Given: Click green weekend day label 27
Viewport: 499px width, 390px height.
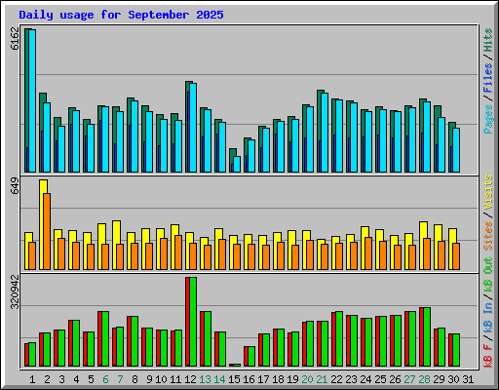Looking at the screenshot, I should pyautogui.click(x=409, y=379).
